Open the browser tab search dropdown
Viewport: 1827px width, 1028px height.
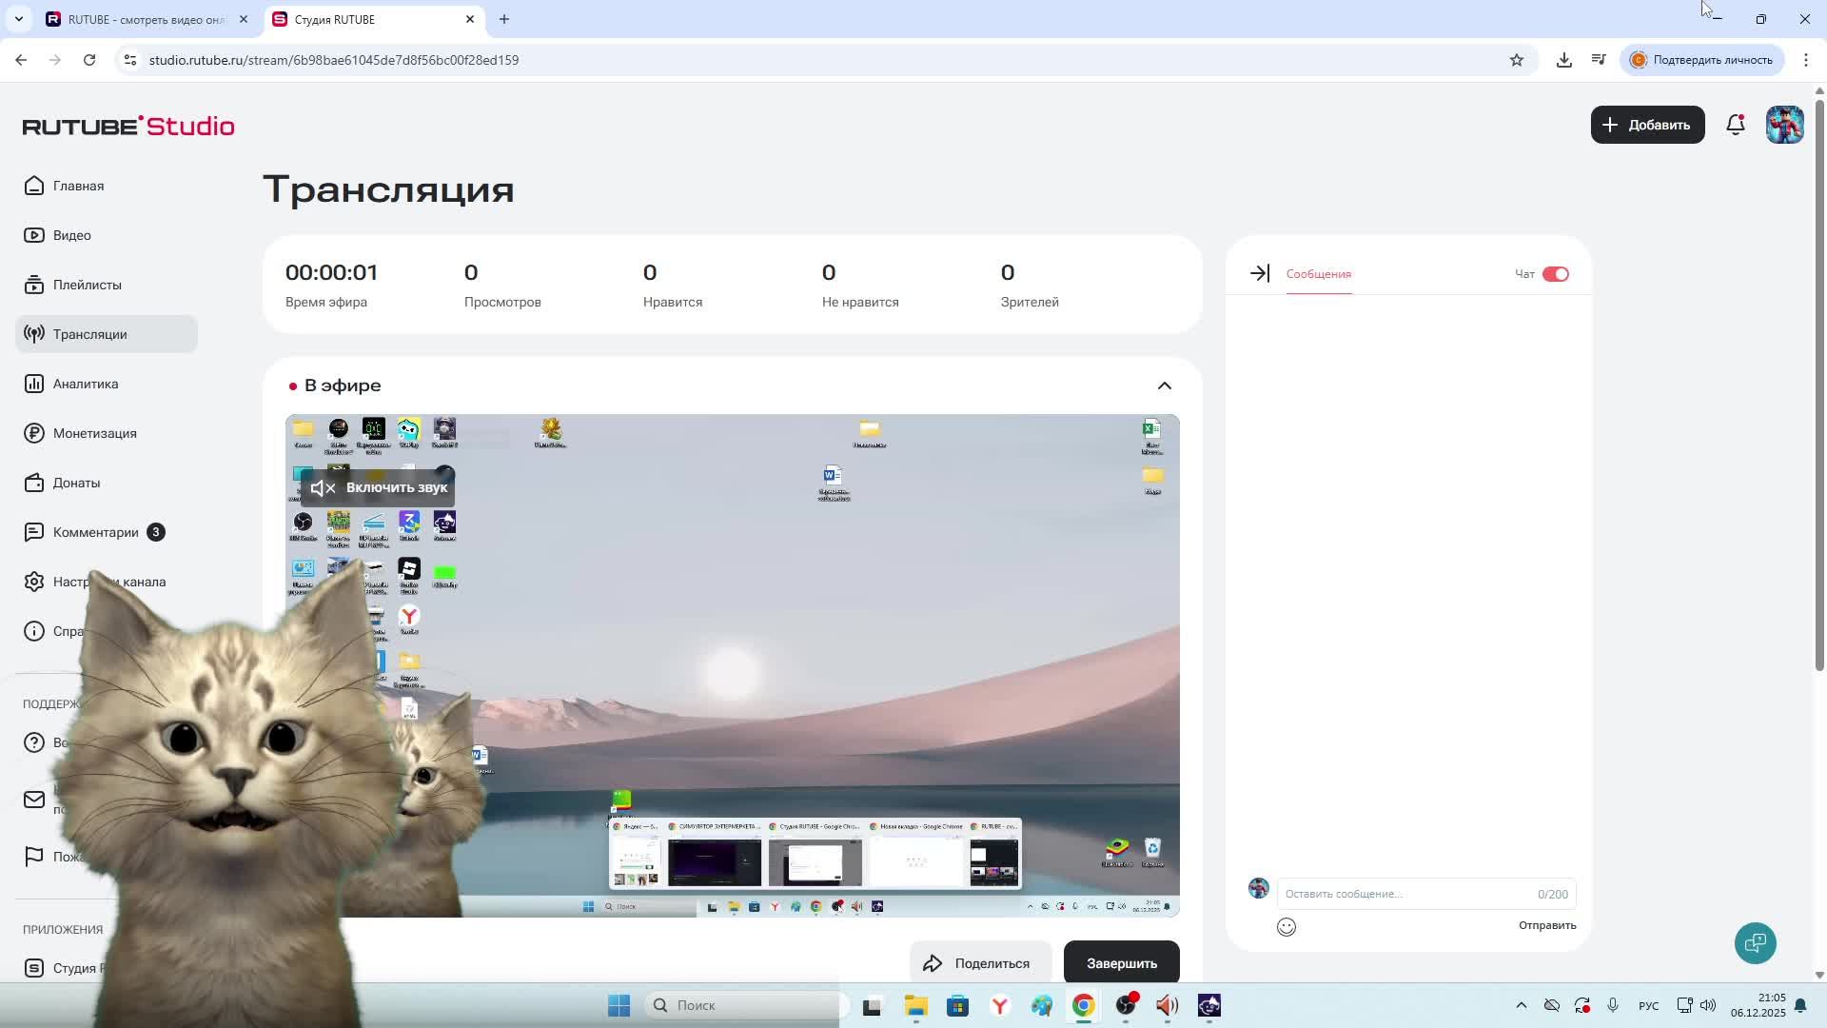pyautogui.click(x=18, y=19)
